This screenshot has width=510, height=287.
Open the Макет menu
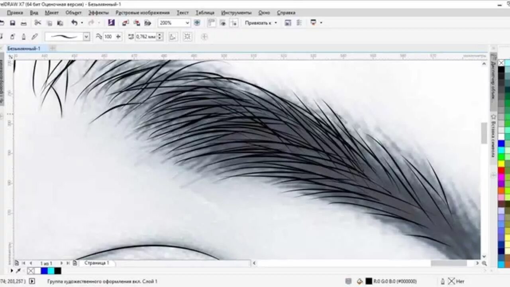pos(52,13)
